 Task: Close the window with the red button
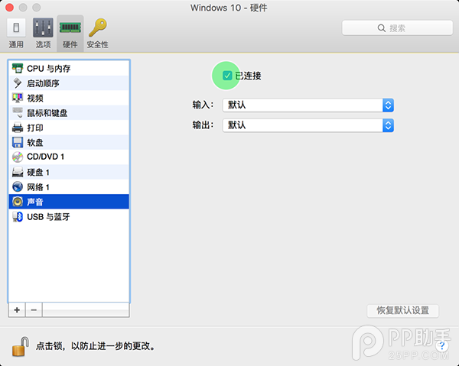tap(10, 8)
